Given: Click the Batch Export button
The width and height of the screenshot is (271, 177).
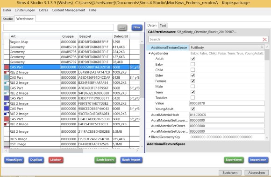Looking at the screenshot, I should tap(105, 160).
